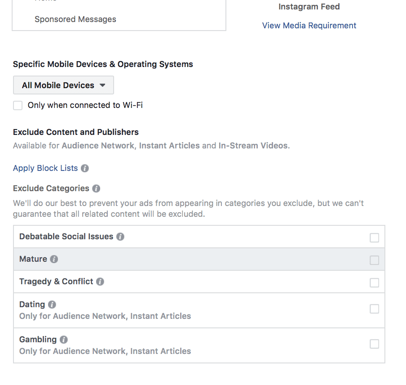This screenshot has width=406, height=385.
Task: Select Sponsored Messages placement item
Action: click(75, 19)
